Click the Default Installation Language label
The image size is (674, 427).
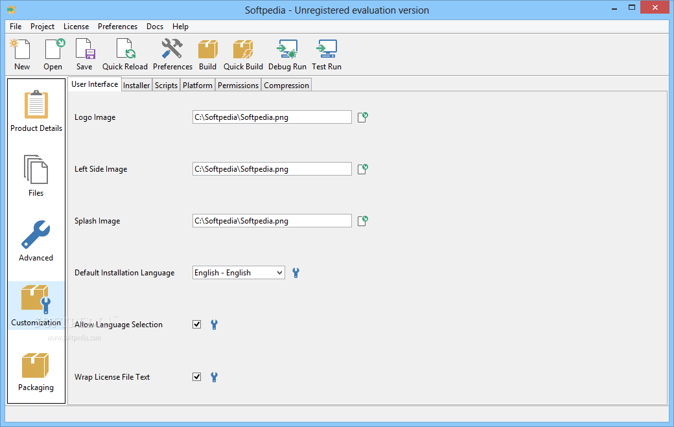(x=124, y=273)
